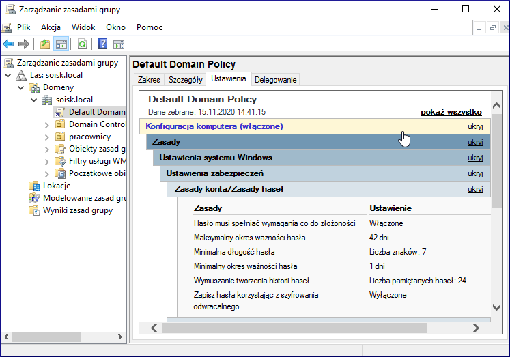Switch to the Zakres tab
This screenshot has width=510, height=357.
pos(149,80)
